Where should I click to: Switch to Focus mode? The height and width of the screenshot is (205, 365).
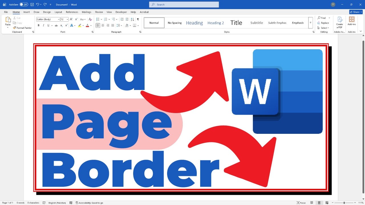click(x=301, y=203)
